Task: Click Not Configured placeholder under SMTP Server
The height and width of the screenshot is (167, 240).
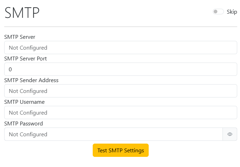Action: tap(28, 48)
